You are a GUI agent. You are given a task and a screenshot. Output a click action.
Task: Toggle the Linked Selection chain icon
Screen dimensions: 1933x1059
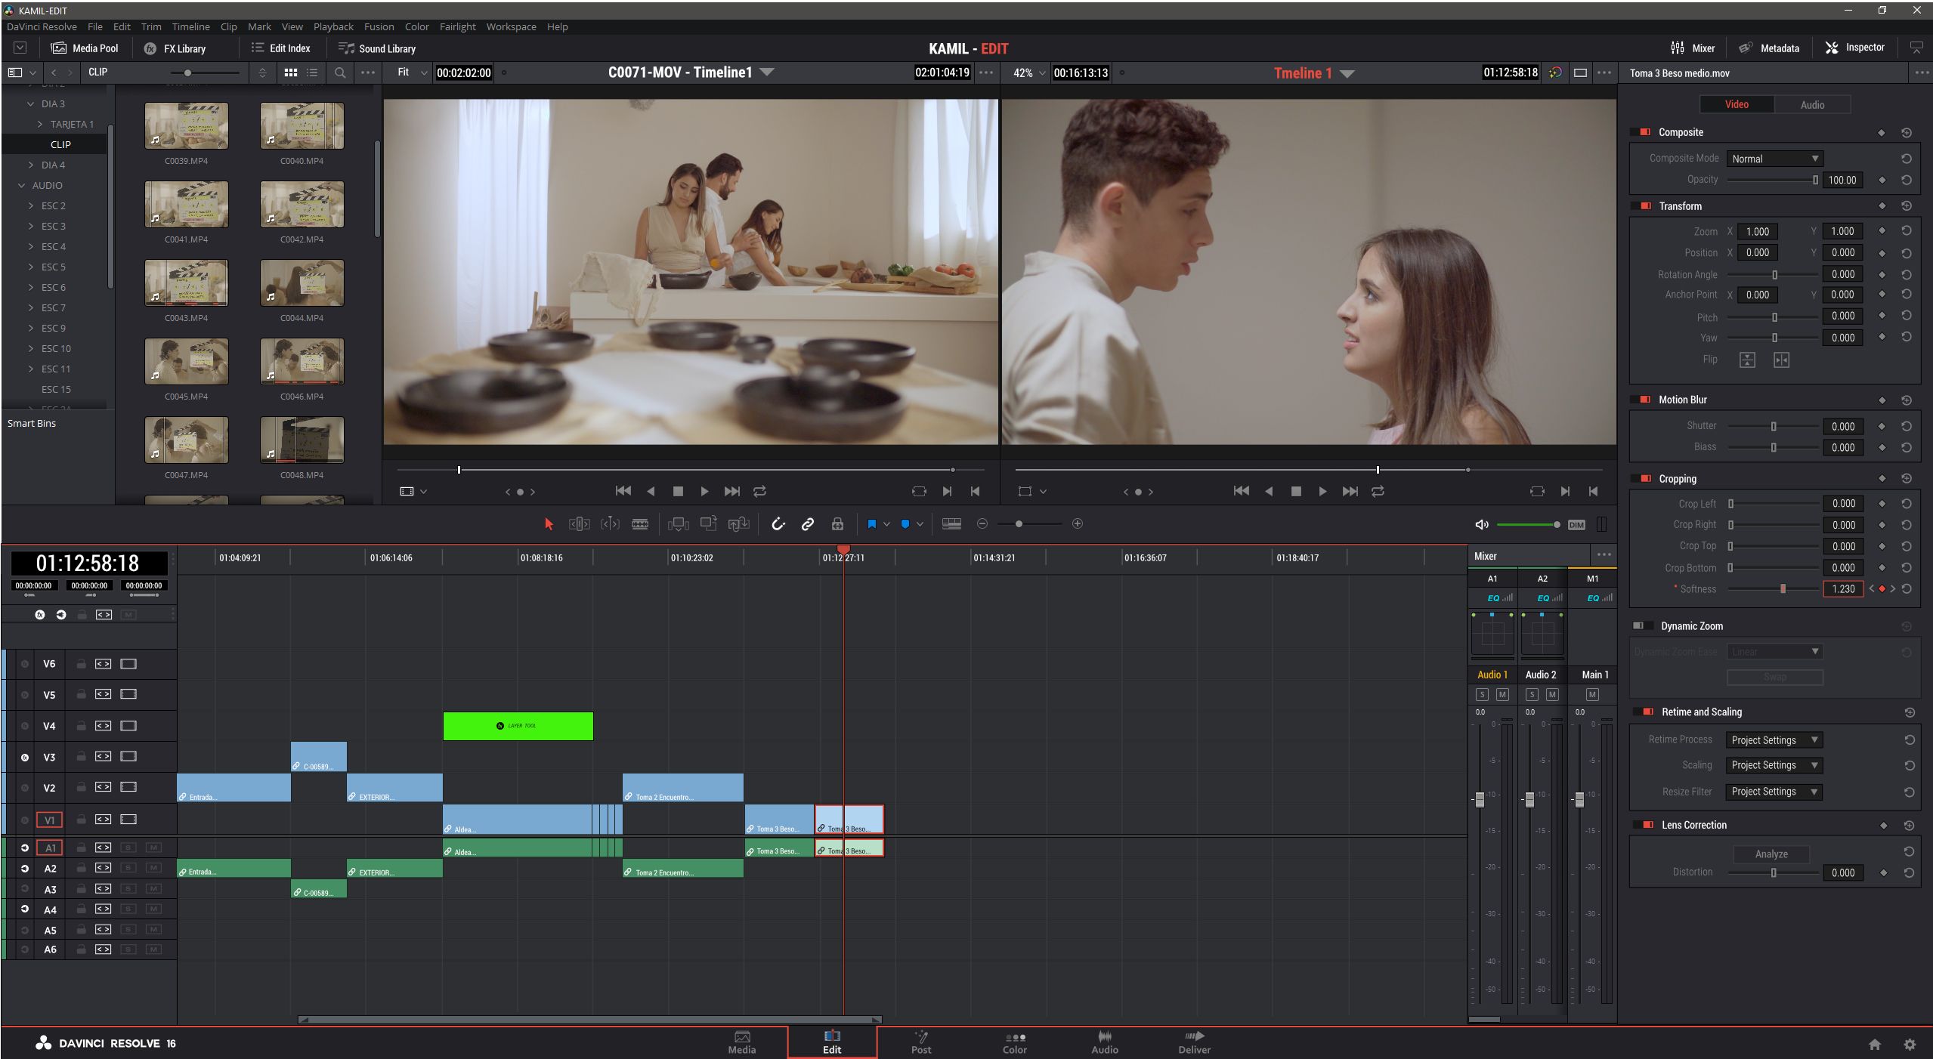pos(808,523)
